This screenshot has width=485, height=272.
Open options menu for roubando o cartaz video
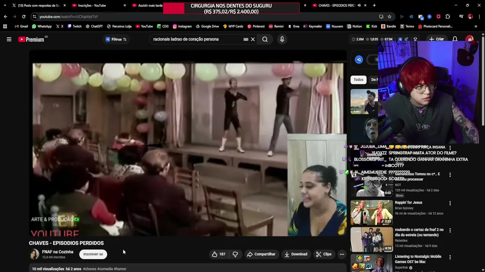click(450, 230)
